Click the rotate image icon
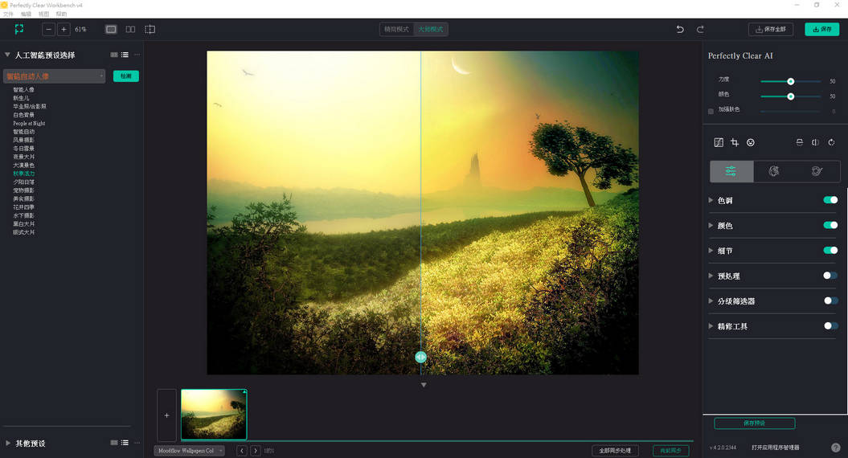The height and width of the screenshot is (458, 848). 832,142
